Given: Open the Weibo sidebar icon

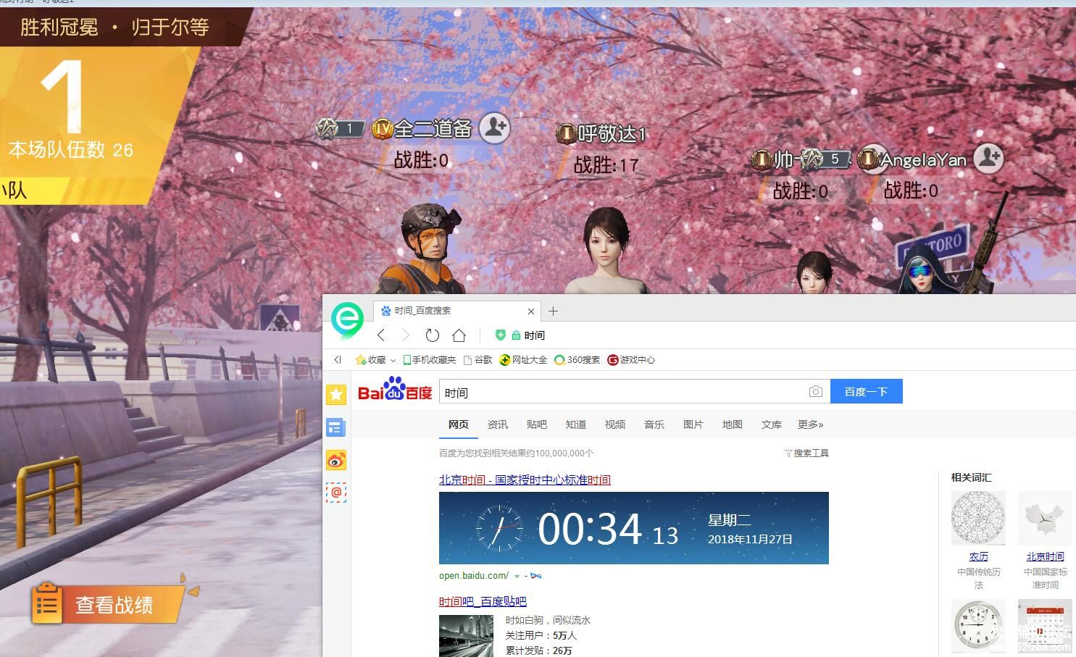Looking at the screenshot, I should [336, 460].
